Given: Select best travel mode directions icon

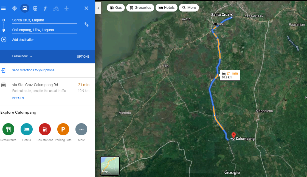Looking at the screenshot, I should coord(15,8).
